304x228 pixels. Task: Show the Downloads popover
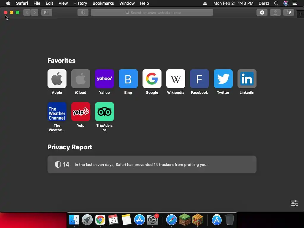[x=262, y=12]
